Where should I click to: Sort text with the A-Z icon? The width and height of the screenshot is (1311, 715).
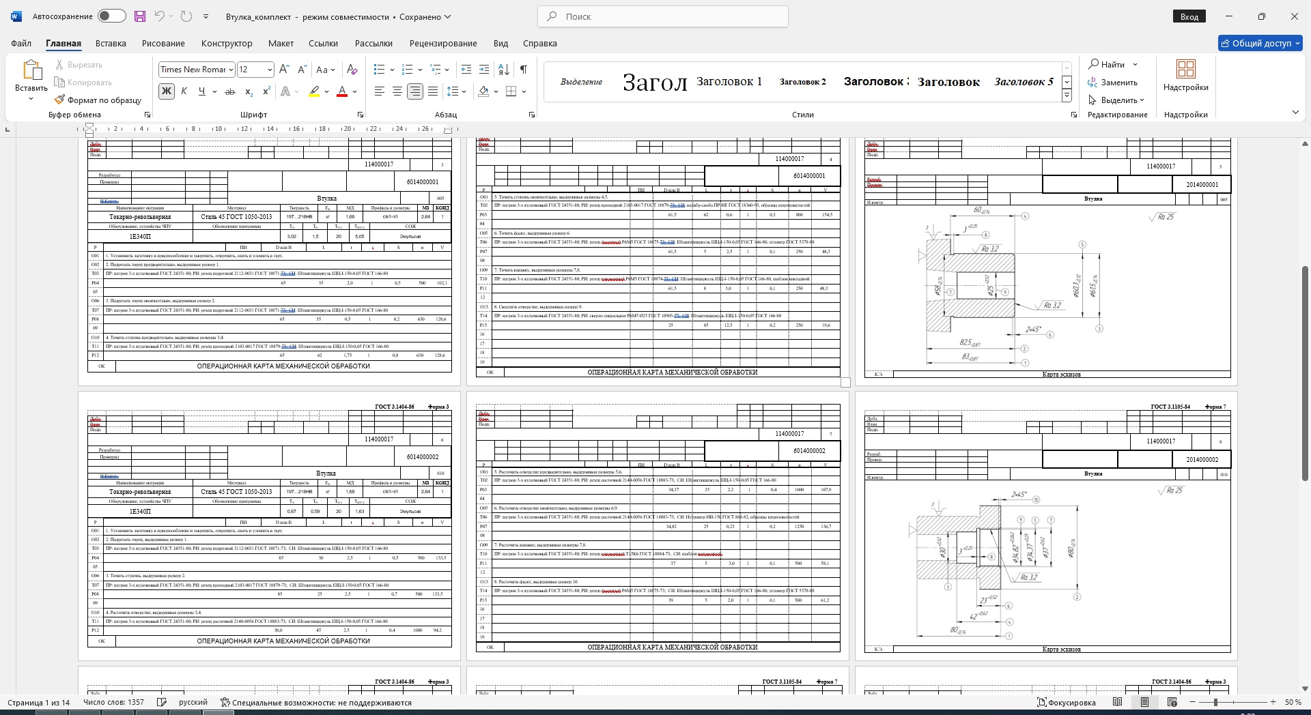pyautogui.click(x=504, y=70)
